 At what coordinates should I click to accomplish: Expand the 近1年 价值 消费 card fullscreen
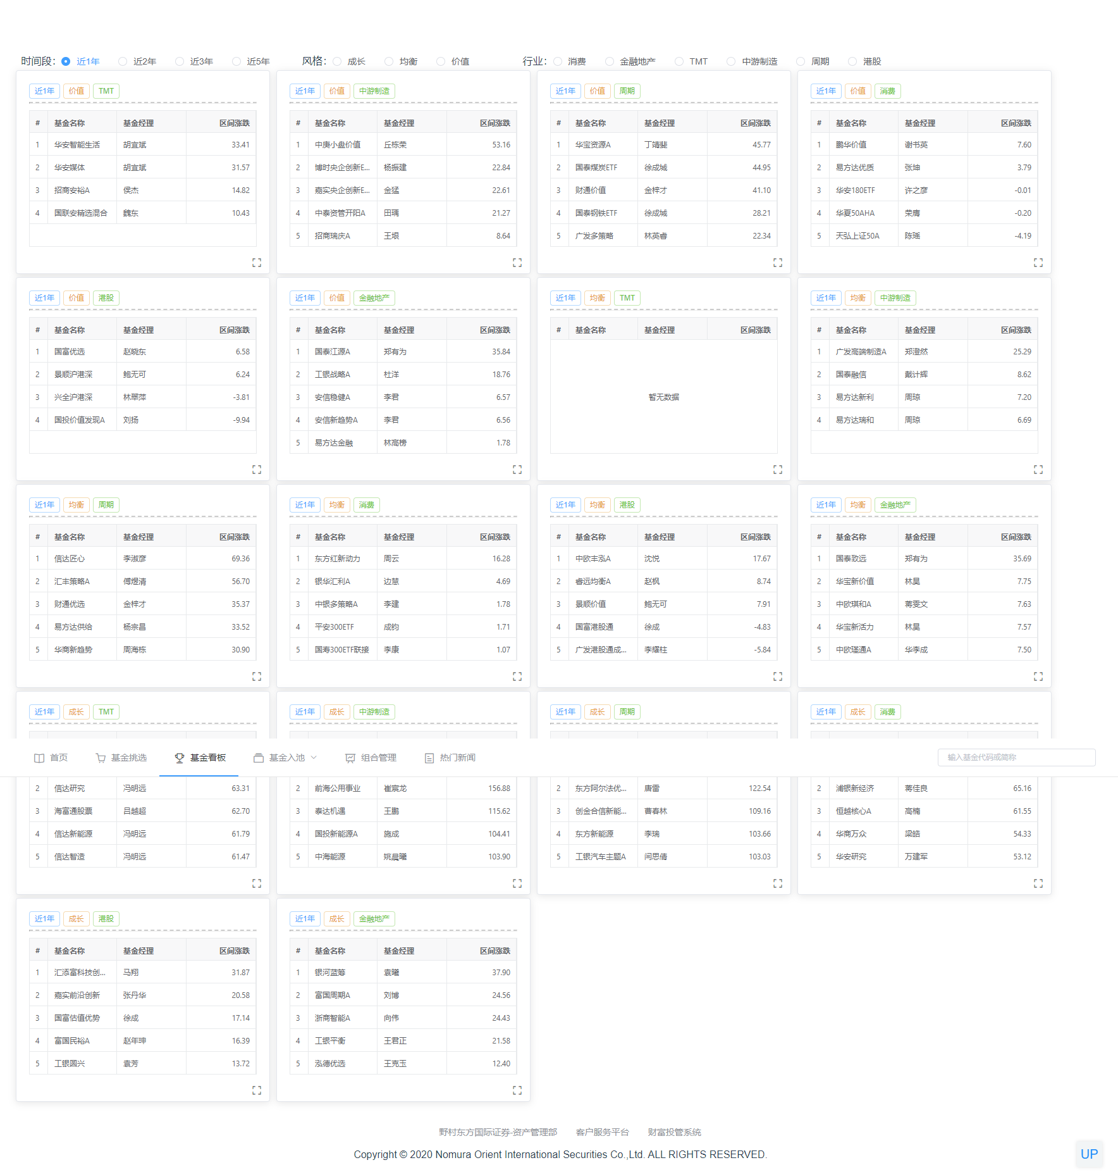1038,263
